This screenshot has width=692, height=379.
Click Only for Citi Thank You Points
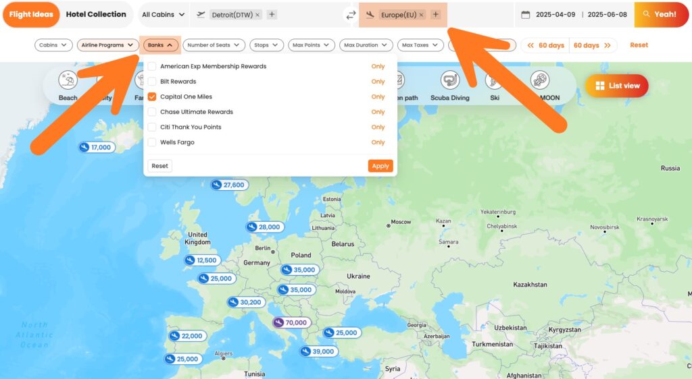point(378,127)
